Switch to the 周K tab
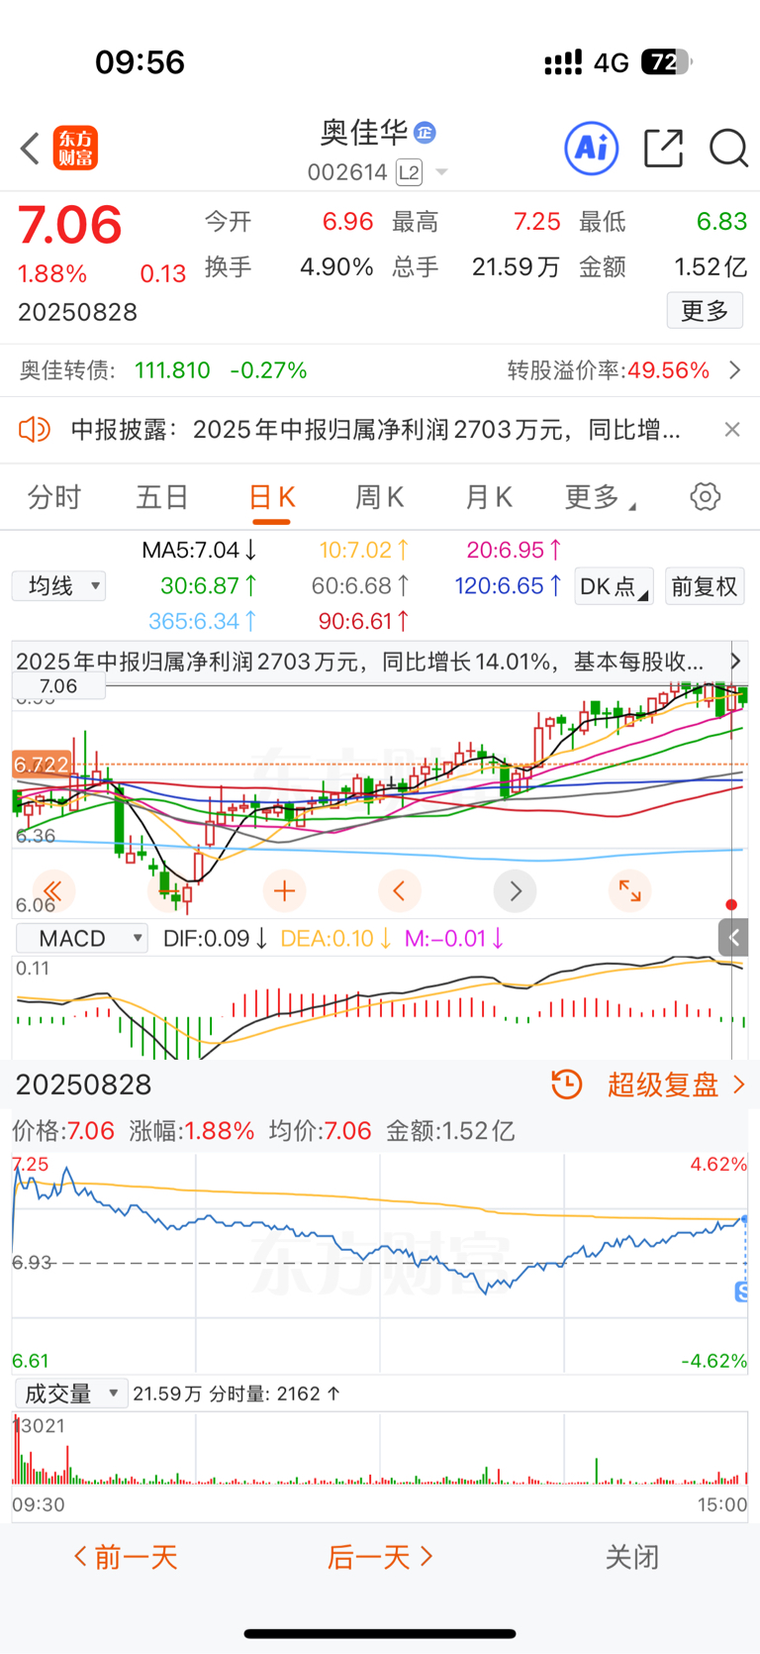Image resolution: width=760 pixels, height=1654 pixels. tap(380, 497)
